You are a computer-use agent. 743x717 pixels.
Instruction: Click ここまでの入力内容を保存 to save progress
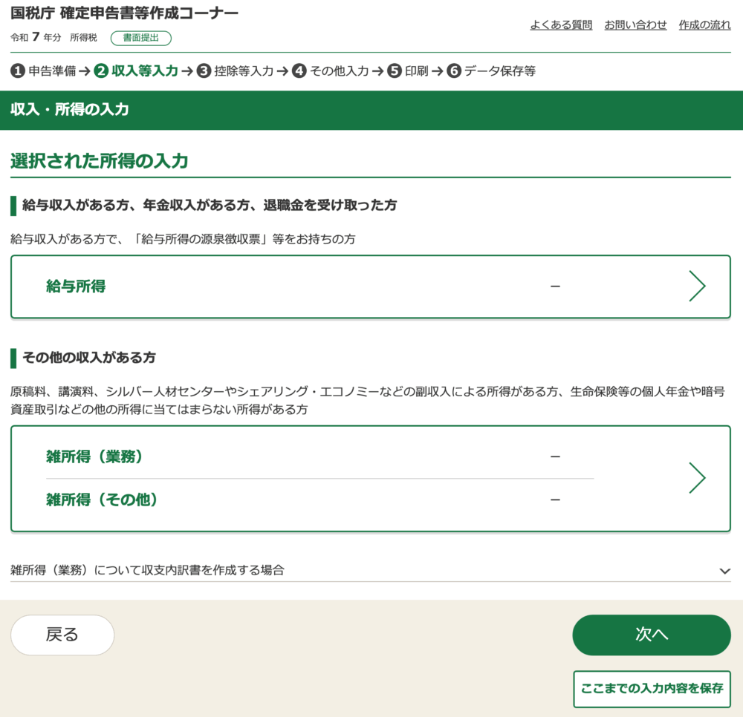pos(652,689)
